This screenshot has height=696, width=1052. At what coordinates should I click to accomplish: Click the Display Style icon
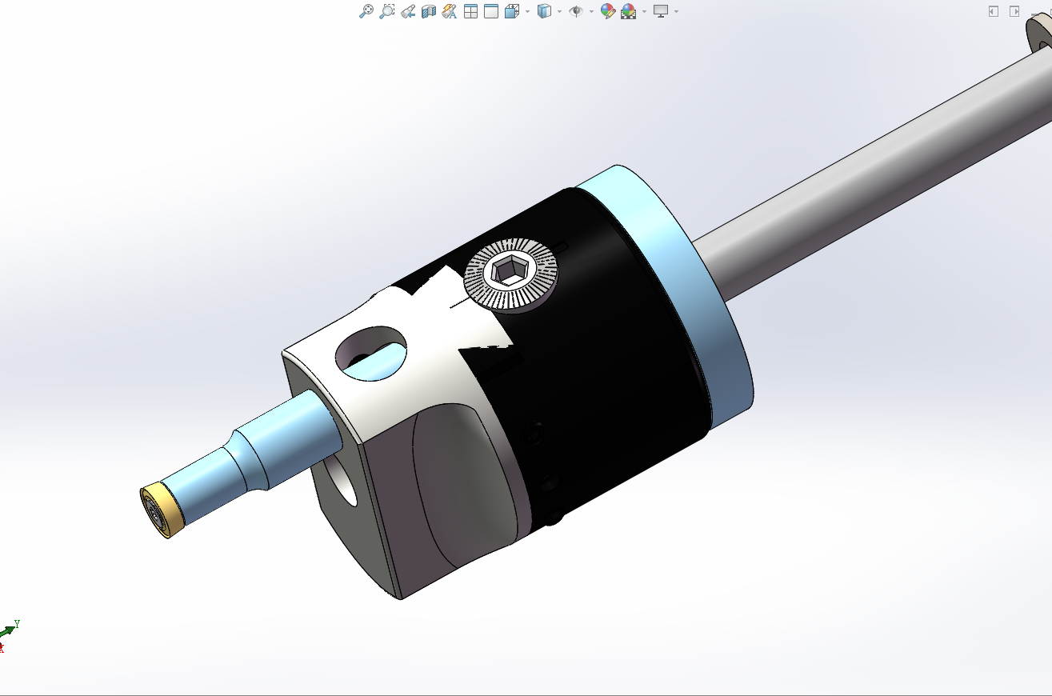coord(544,11)
